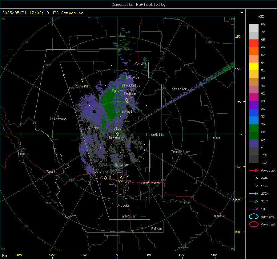Click the HighRiver city label
277x259 pixels.
pos(128,216)
